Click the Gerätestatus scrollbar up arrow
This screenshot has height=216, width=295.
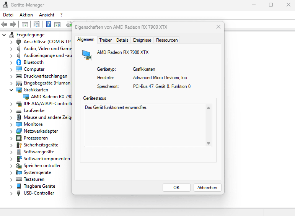pyautogui.click(x=209, y=108)
